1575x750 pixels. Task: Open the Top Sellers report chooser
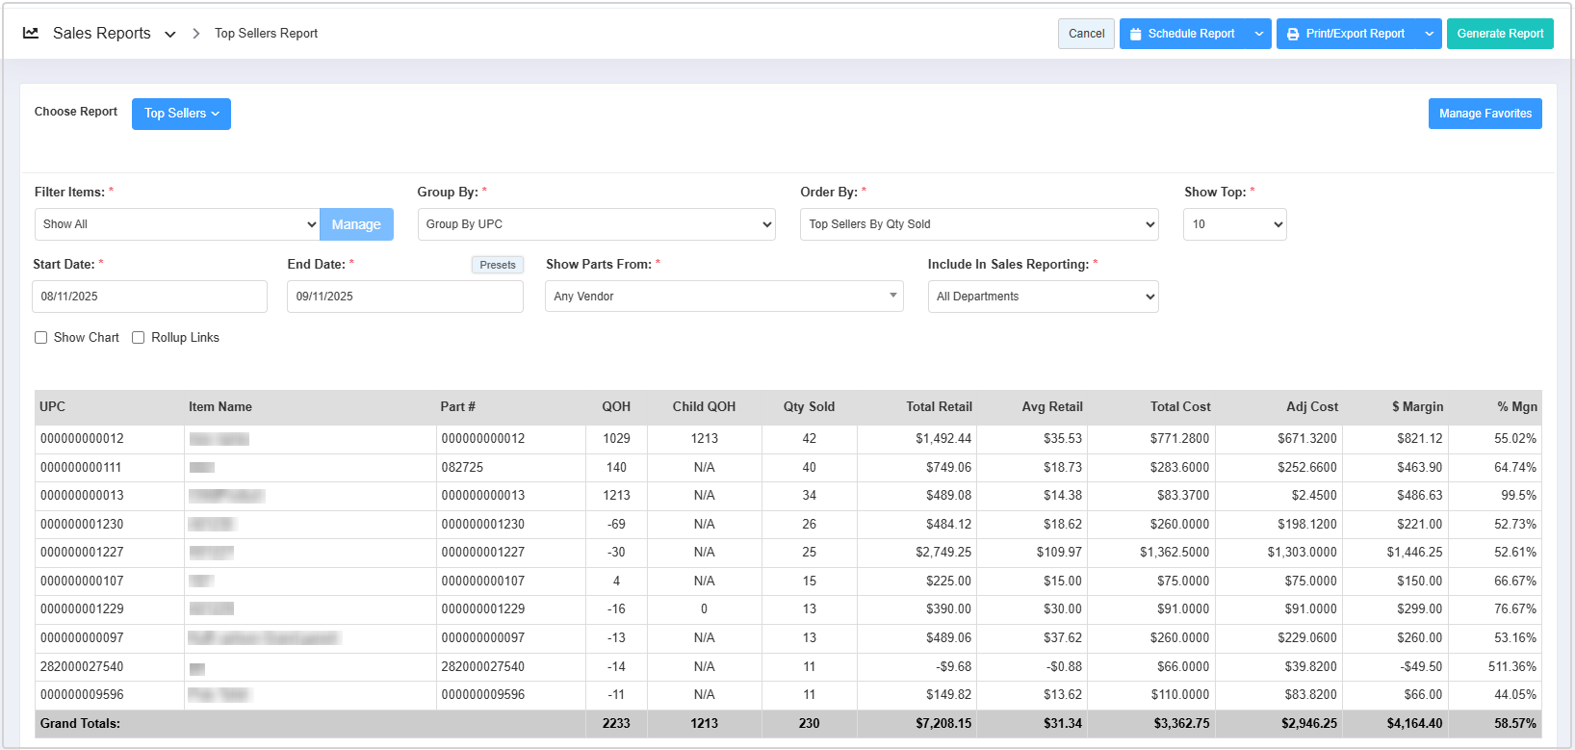[x=181, y=114]
